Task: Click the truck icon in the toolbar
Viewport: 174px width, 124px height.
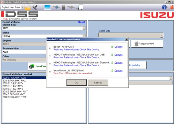Action: pos(80,7)
